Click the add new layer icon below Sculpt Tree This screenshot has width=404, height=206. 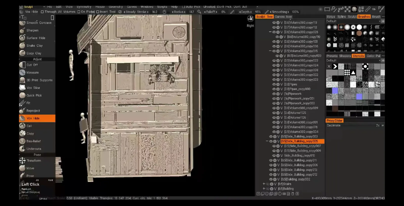[x=258, y=194]
